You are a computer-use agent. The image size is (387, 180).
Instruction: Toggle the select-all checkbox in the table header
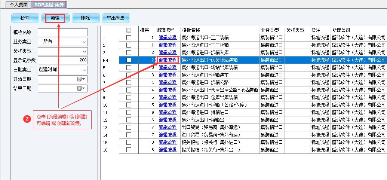pos(129,30)
